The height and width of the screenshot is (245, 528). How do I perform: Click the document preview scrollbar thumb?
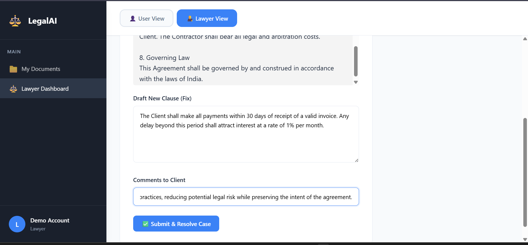click(x=356, y=61)
